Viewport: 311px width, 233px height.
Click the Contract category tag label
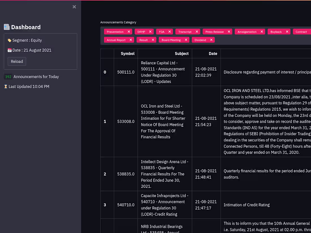tap(301, 32)
